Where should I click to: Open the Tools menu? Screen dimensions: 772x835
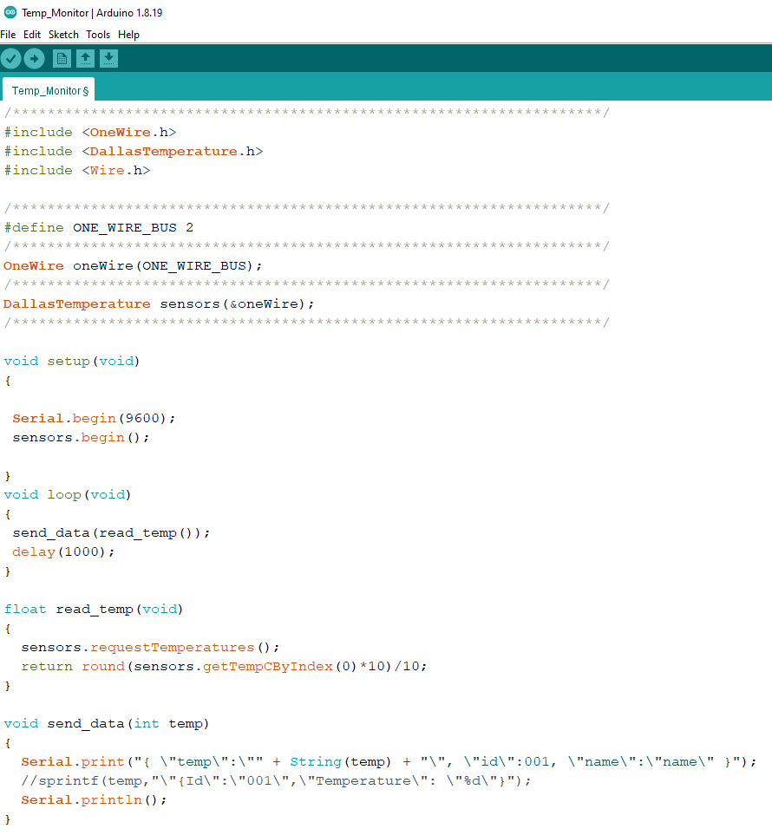coord(98,35)
